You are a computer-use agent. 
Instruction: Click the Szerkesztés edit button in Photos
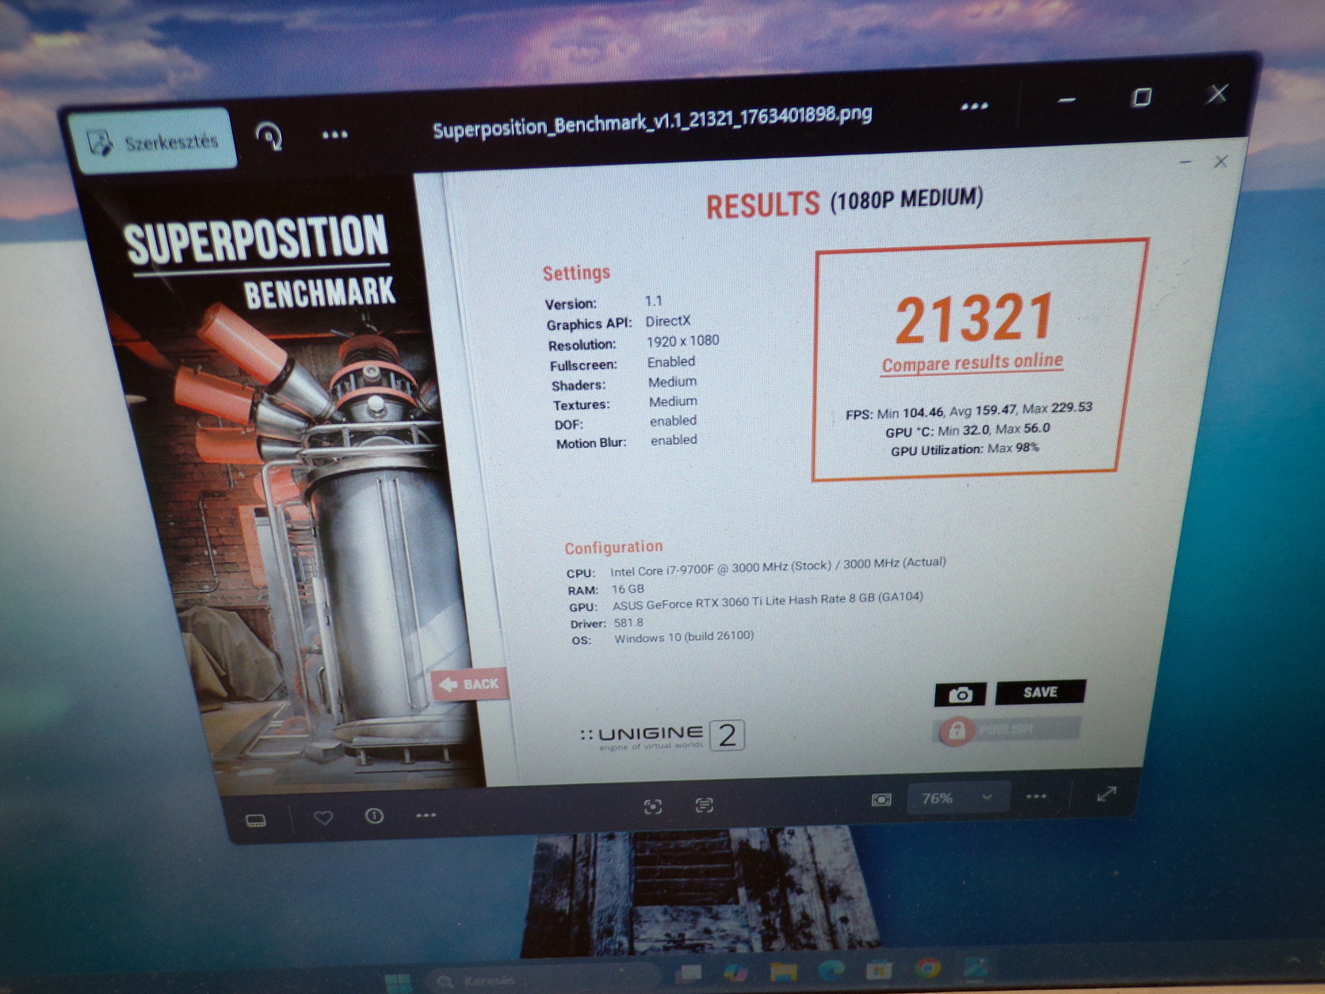point(154,141)
